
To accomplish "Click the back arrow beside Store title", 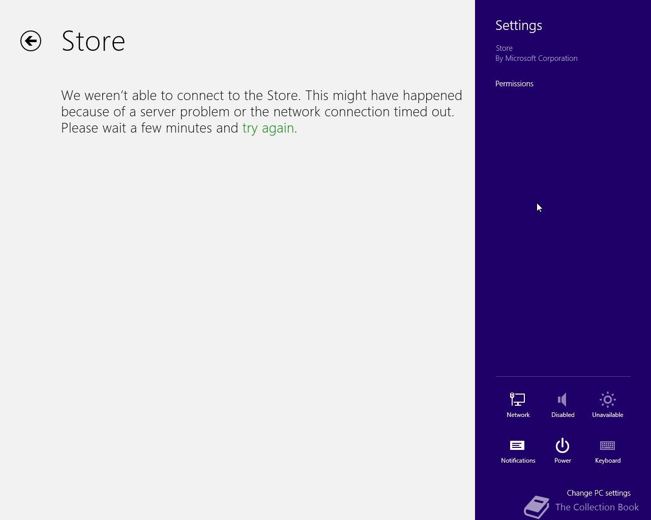I will (x=31, y=41).
